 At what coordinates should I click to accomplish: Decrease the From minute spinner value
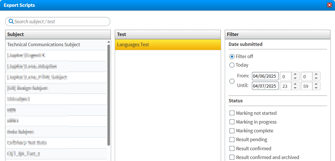[x=316, y=78]
